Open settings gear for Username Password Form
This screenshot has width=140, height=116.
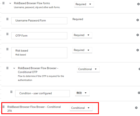(138, 20)
